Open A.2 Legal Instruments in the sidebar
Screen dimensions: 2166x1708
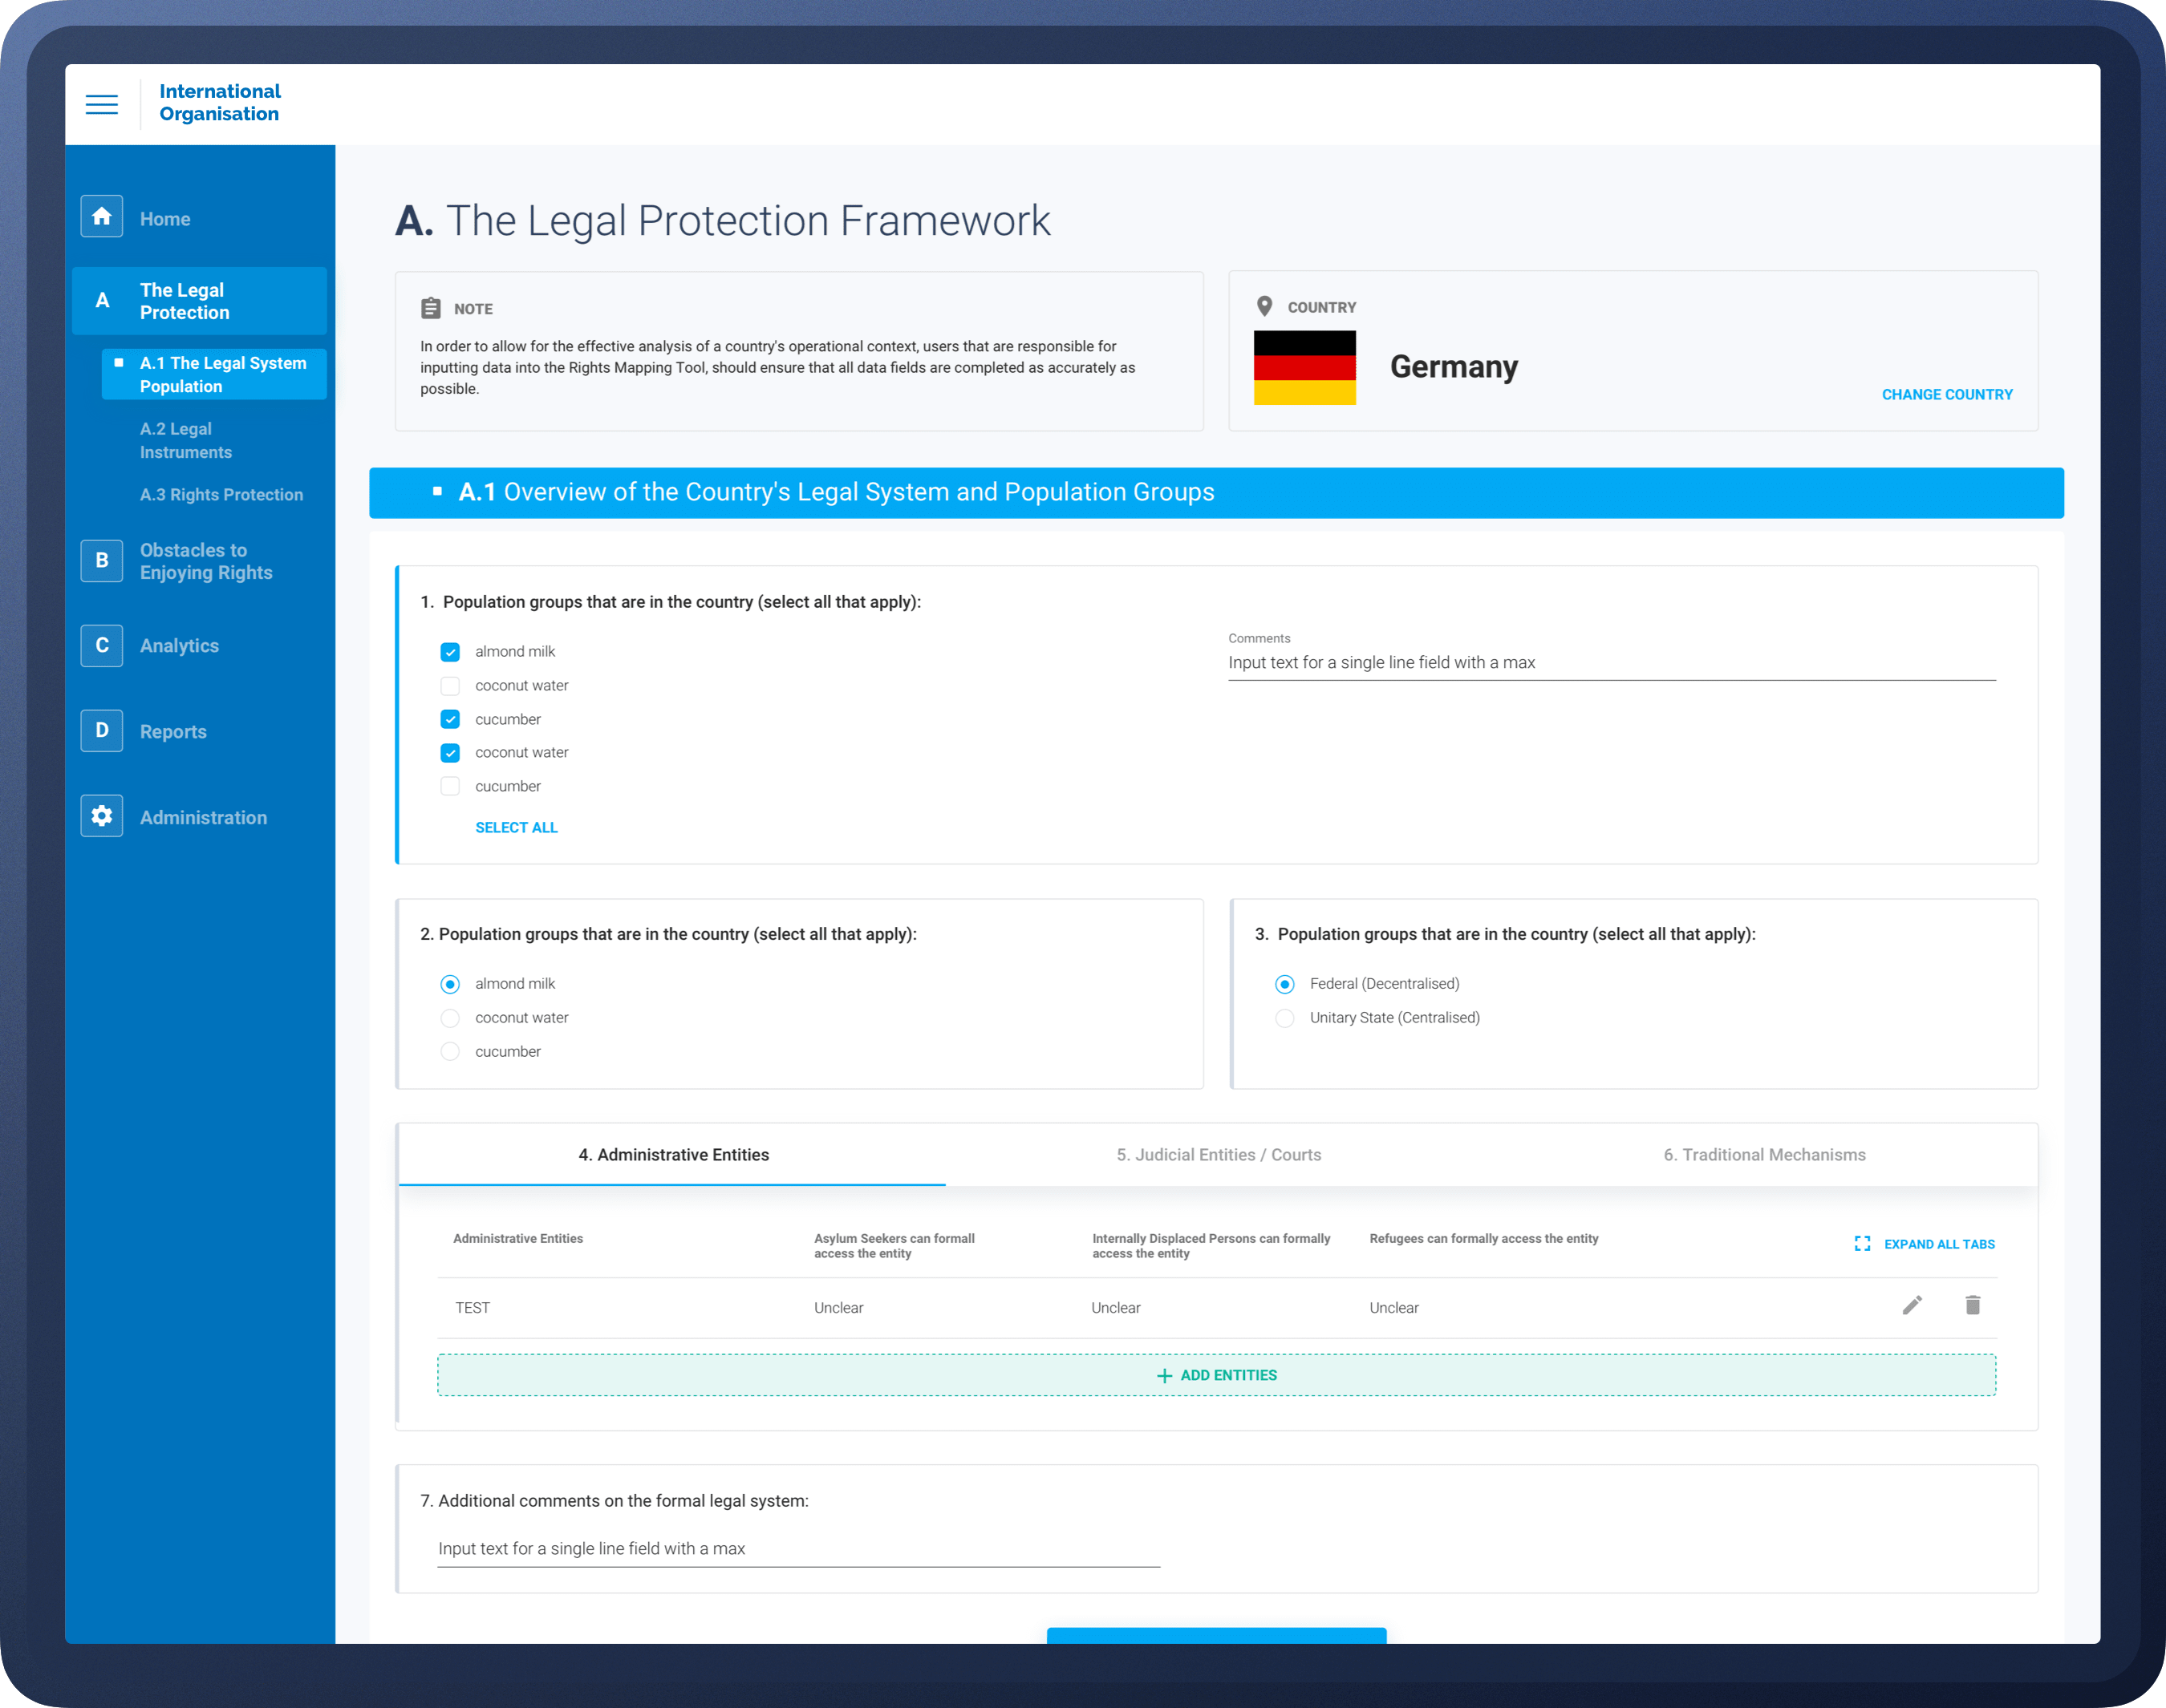[187, 440]
